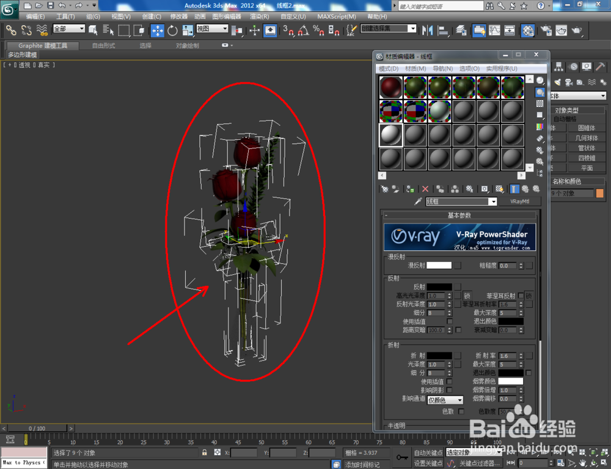This screenshot has width=611, height=469.
Task: Select the Select and Link tool
Action: pos(10,29)
